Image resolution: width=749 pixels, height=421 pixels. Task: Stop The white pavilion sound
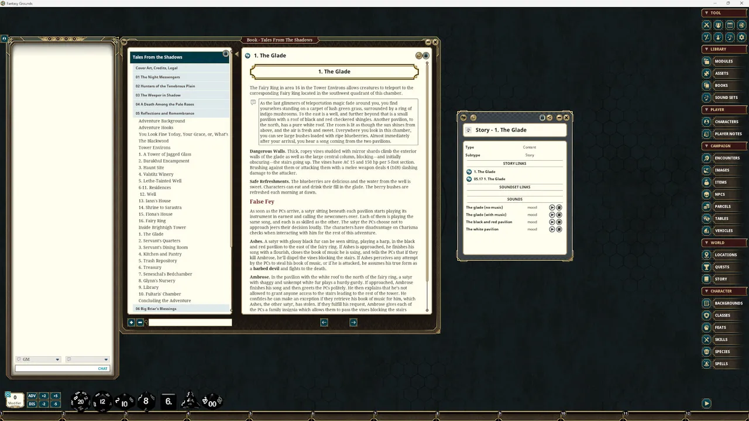559,229
